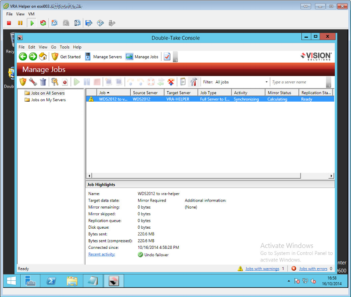Screen dimensions: 351x297
Task: Sort by the Mirror Status column header
Action: click(282, 92)
